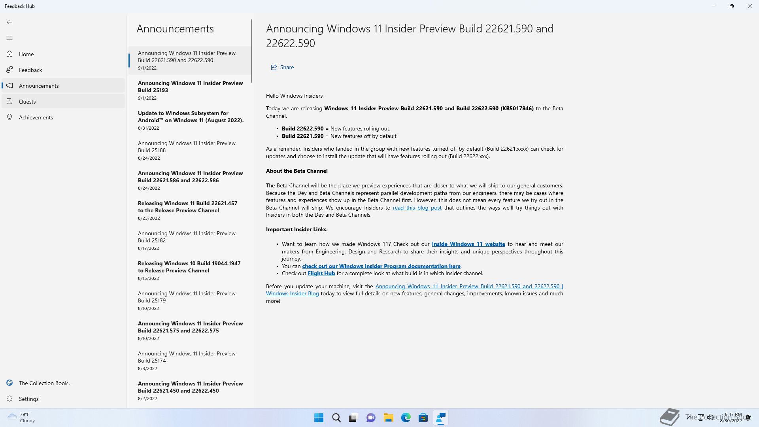Screen dimensions: 759x427
Task: Open the Inside Windows 11 website link
Action: pos(468,244)
